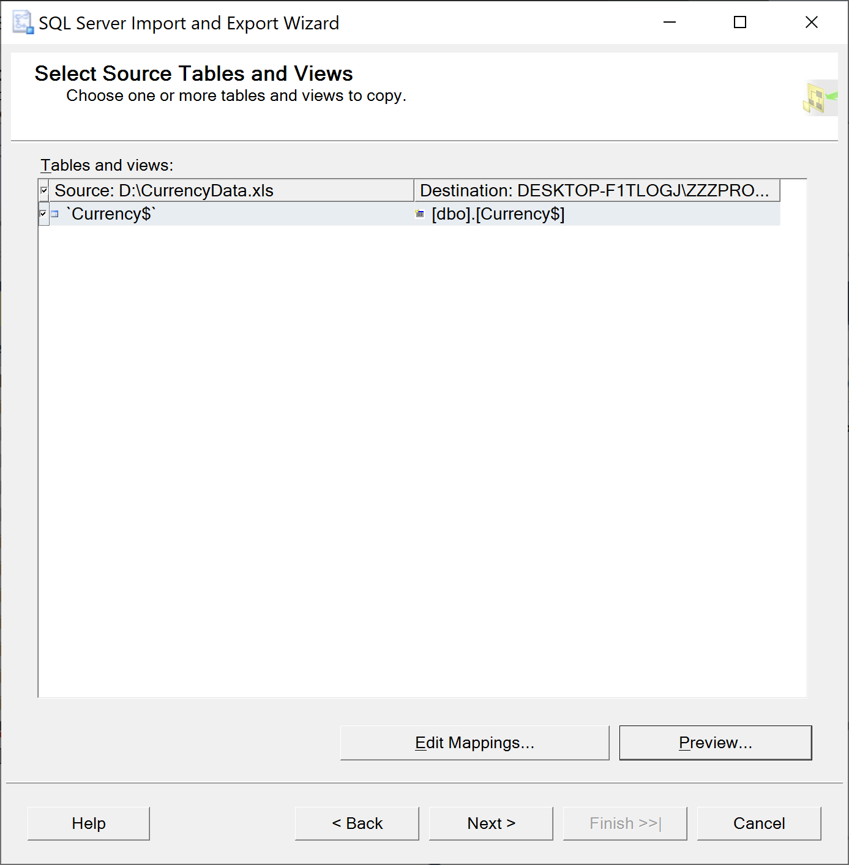Open the Edit Mappings dialog

tap(474, 743)
